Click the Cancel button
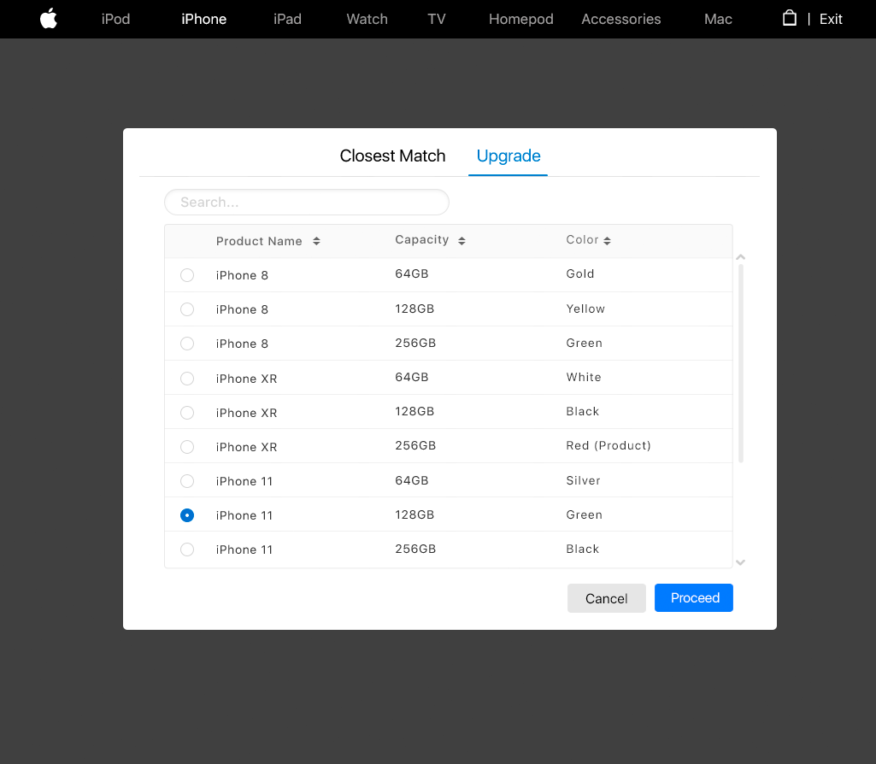The width and height of the screenshot is (876, 764). pyautogui.click(x=606, y=598)
